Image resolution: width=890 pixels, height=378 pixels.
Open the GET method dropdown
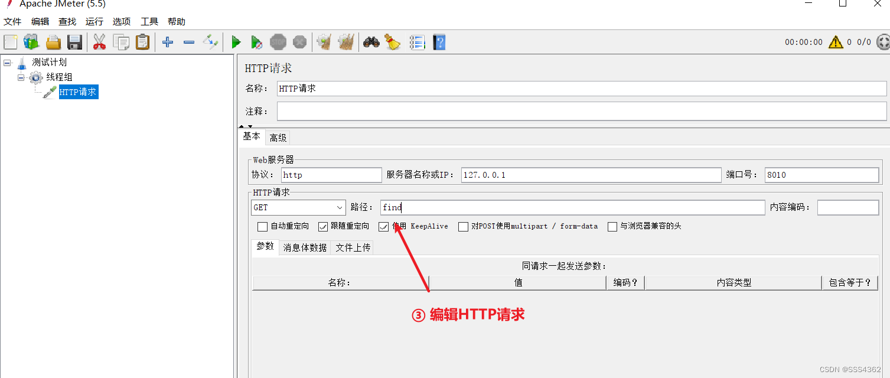click(x=298, y=207)
